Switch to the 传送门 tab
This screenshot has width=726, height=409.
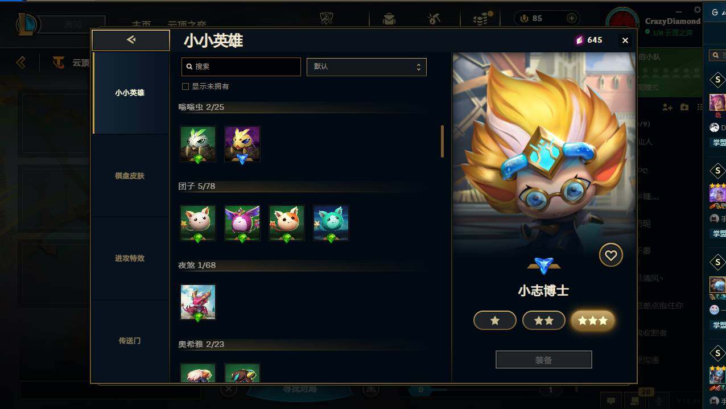click(x=130, y=341)
